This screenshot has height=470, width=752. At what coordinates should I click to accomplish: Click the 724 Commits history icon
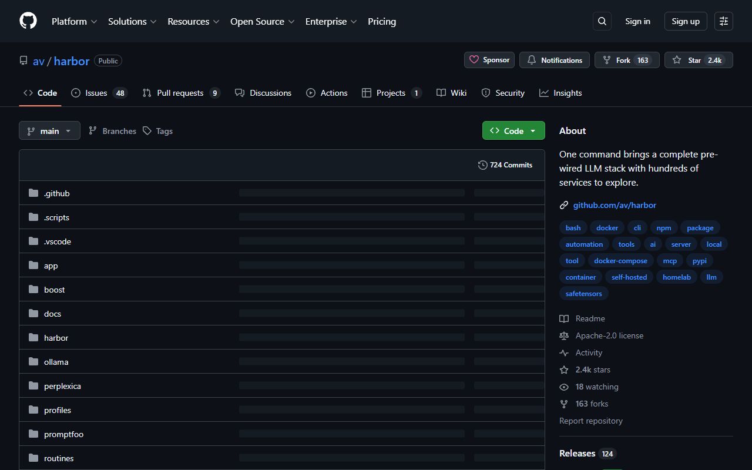(x=483, y=165)
